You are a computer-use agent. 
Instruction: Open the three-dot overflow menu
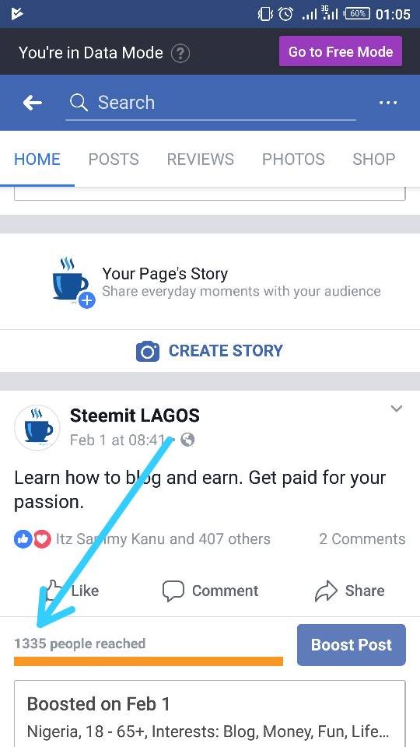387,103
